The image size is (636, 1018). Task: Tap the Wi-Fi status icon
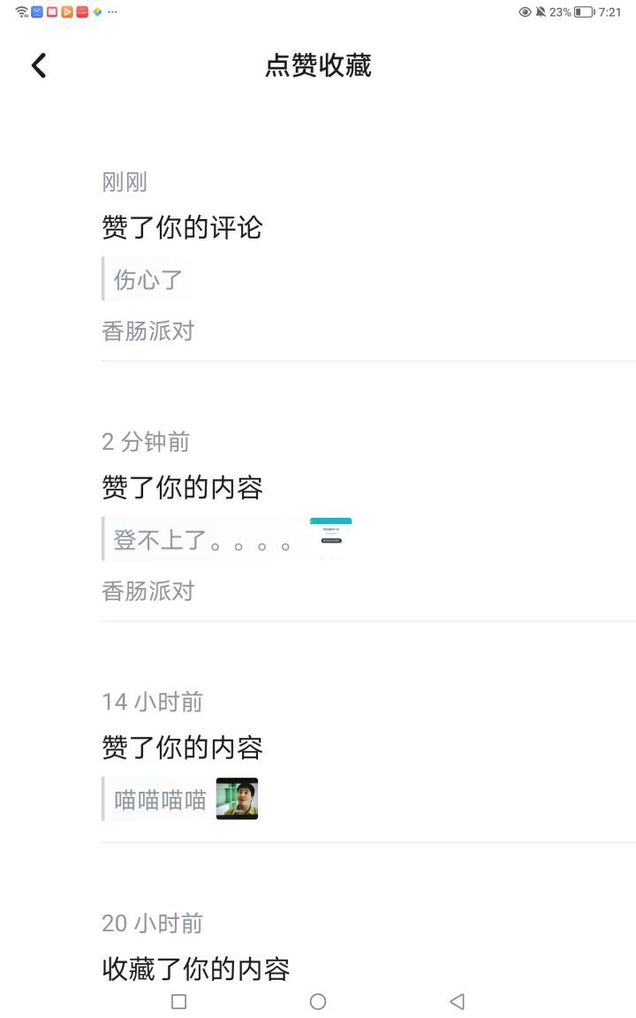22,11
